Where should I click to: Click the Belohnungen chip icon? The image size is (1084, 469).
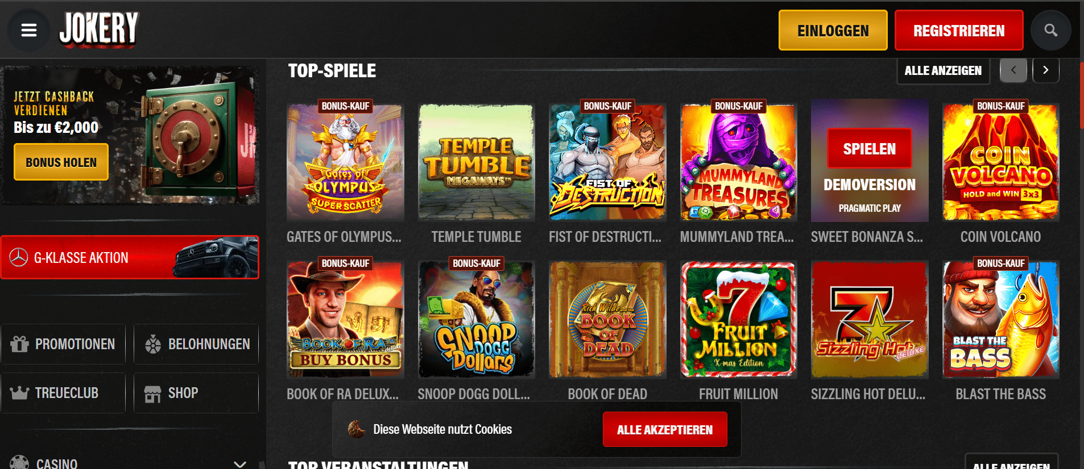click(153, 344)
